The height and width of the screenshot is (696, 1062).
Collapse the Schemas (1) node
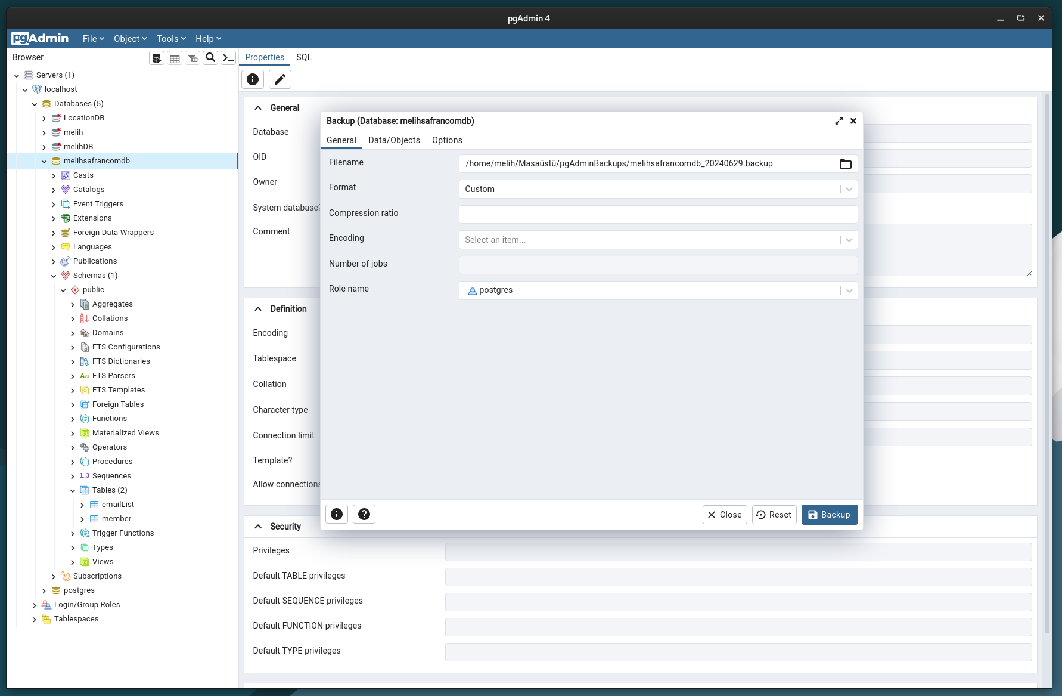coord(54,276)
